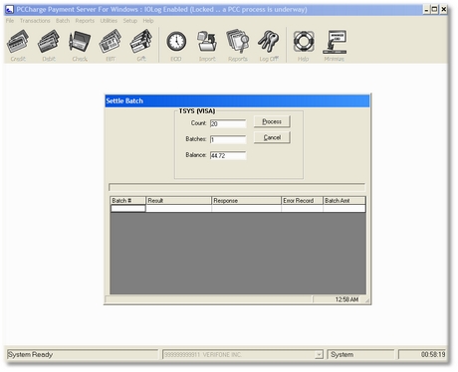
Task: Open the File menu
Action: (x=10, y=21)
